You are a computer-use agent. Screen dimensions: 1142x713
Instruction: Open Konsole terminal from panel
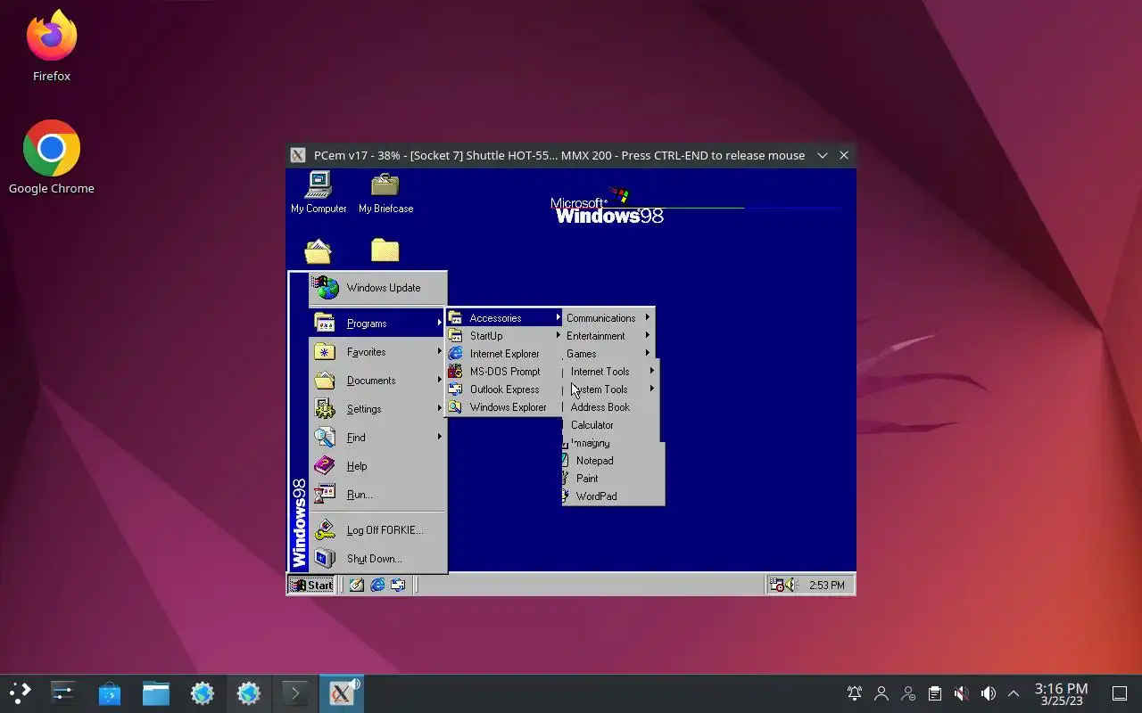295,693
